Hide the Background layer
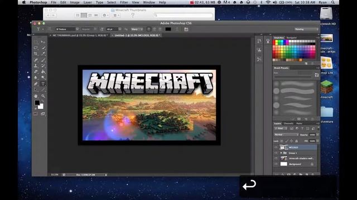Screen dimensions: 357x200 point(276,164)
